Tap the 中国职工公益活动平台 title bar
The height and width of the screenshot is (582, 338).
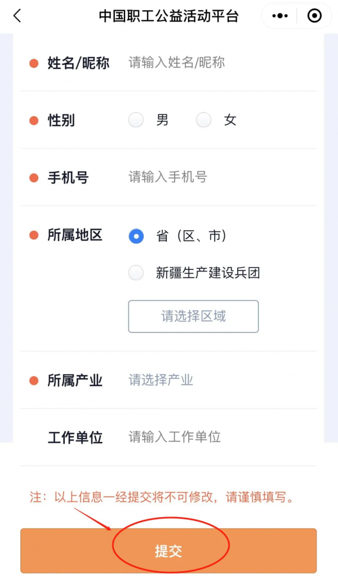169,16
